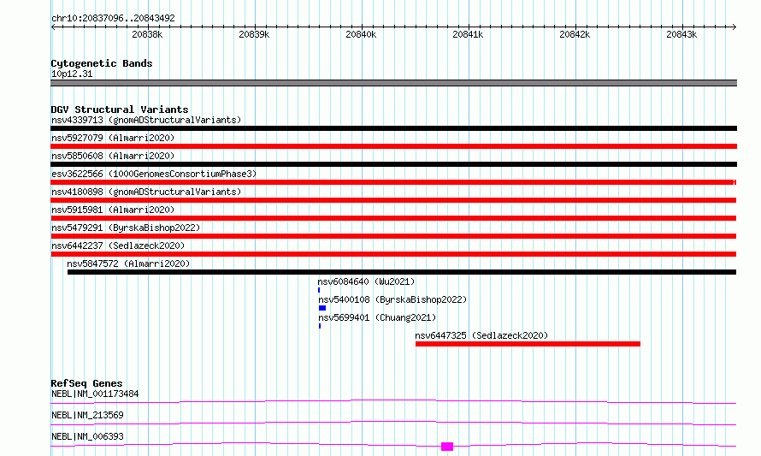
Task: Click the red bar under nsv6442237
Action: tap(393, 254)
